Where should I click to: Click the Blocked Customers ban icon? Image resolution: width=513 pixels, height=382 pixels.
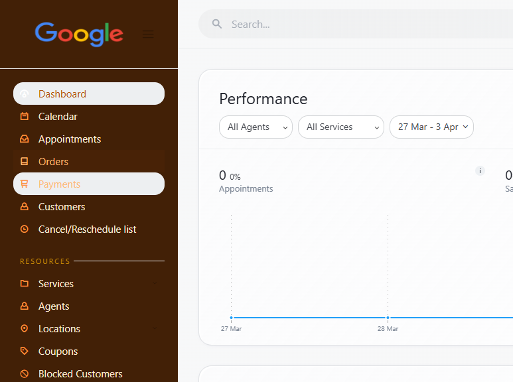(x=25, y=374)
